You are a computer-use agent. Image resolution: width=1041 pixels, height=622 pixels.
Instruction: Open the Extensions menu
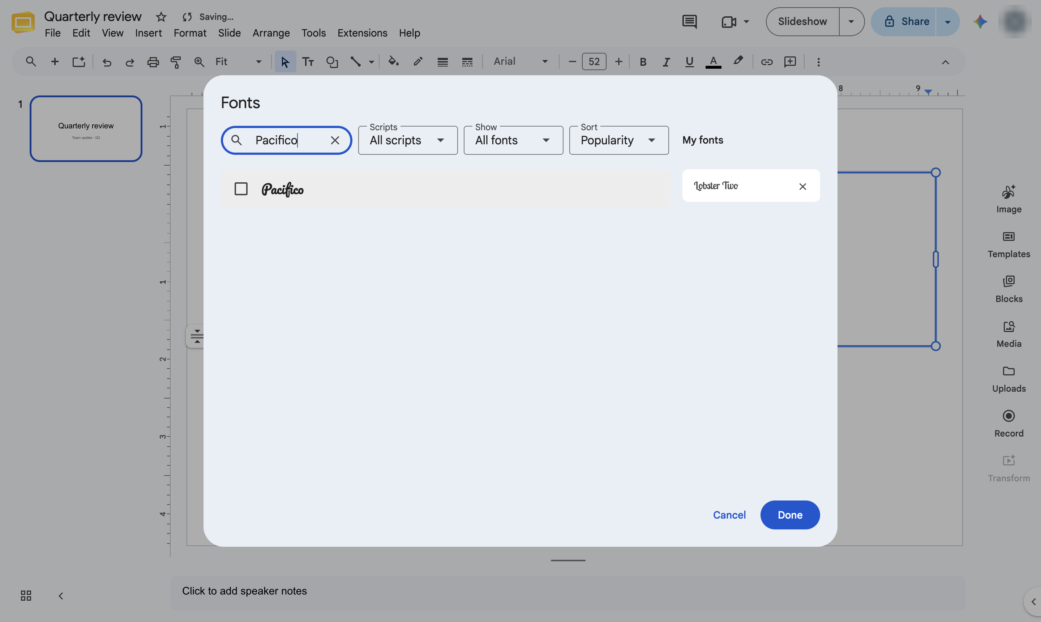pos(362,33)
